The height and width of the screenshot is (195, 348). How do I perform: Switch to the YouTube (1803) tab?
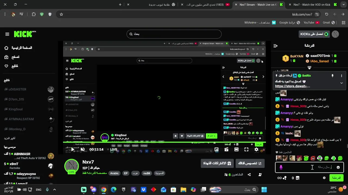tap(205, 5)
